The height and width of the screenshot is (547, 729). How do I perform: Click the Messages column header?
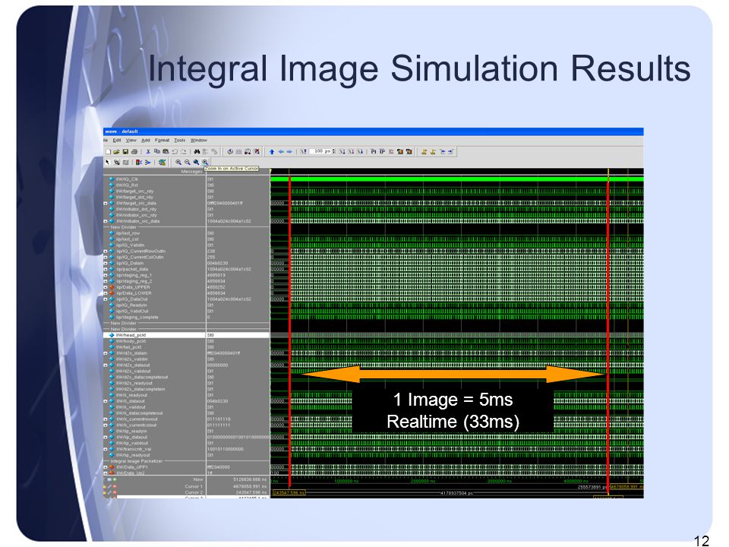tap(191, 172)
